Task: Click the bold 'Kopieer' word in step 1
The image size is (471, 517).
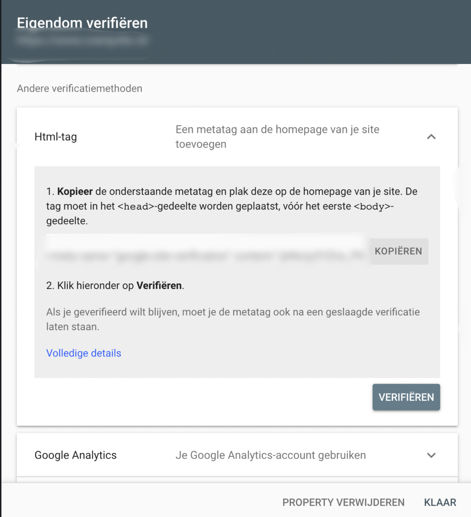Action: click(75, 191)
